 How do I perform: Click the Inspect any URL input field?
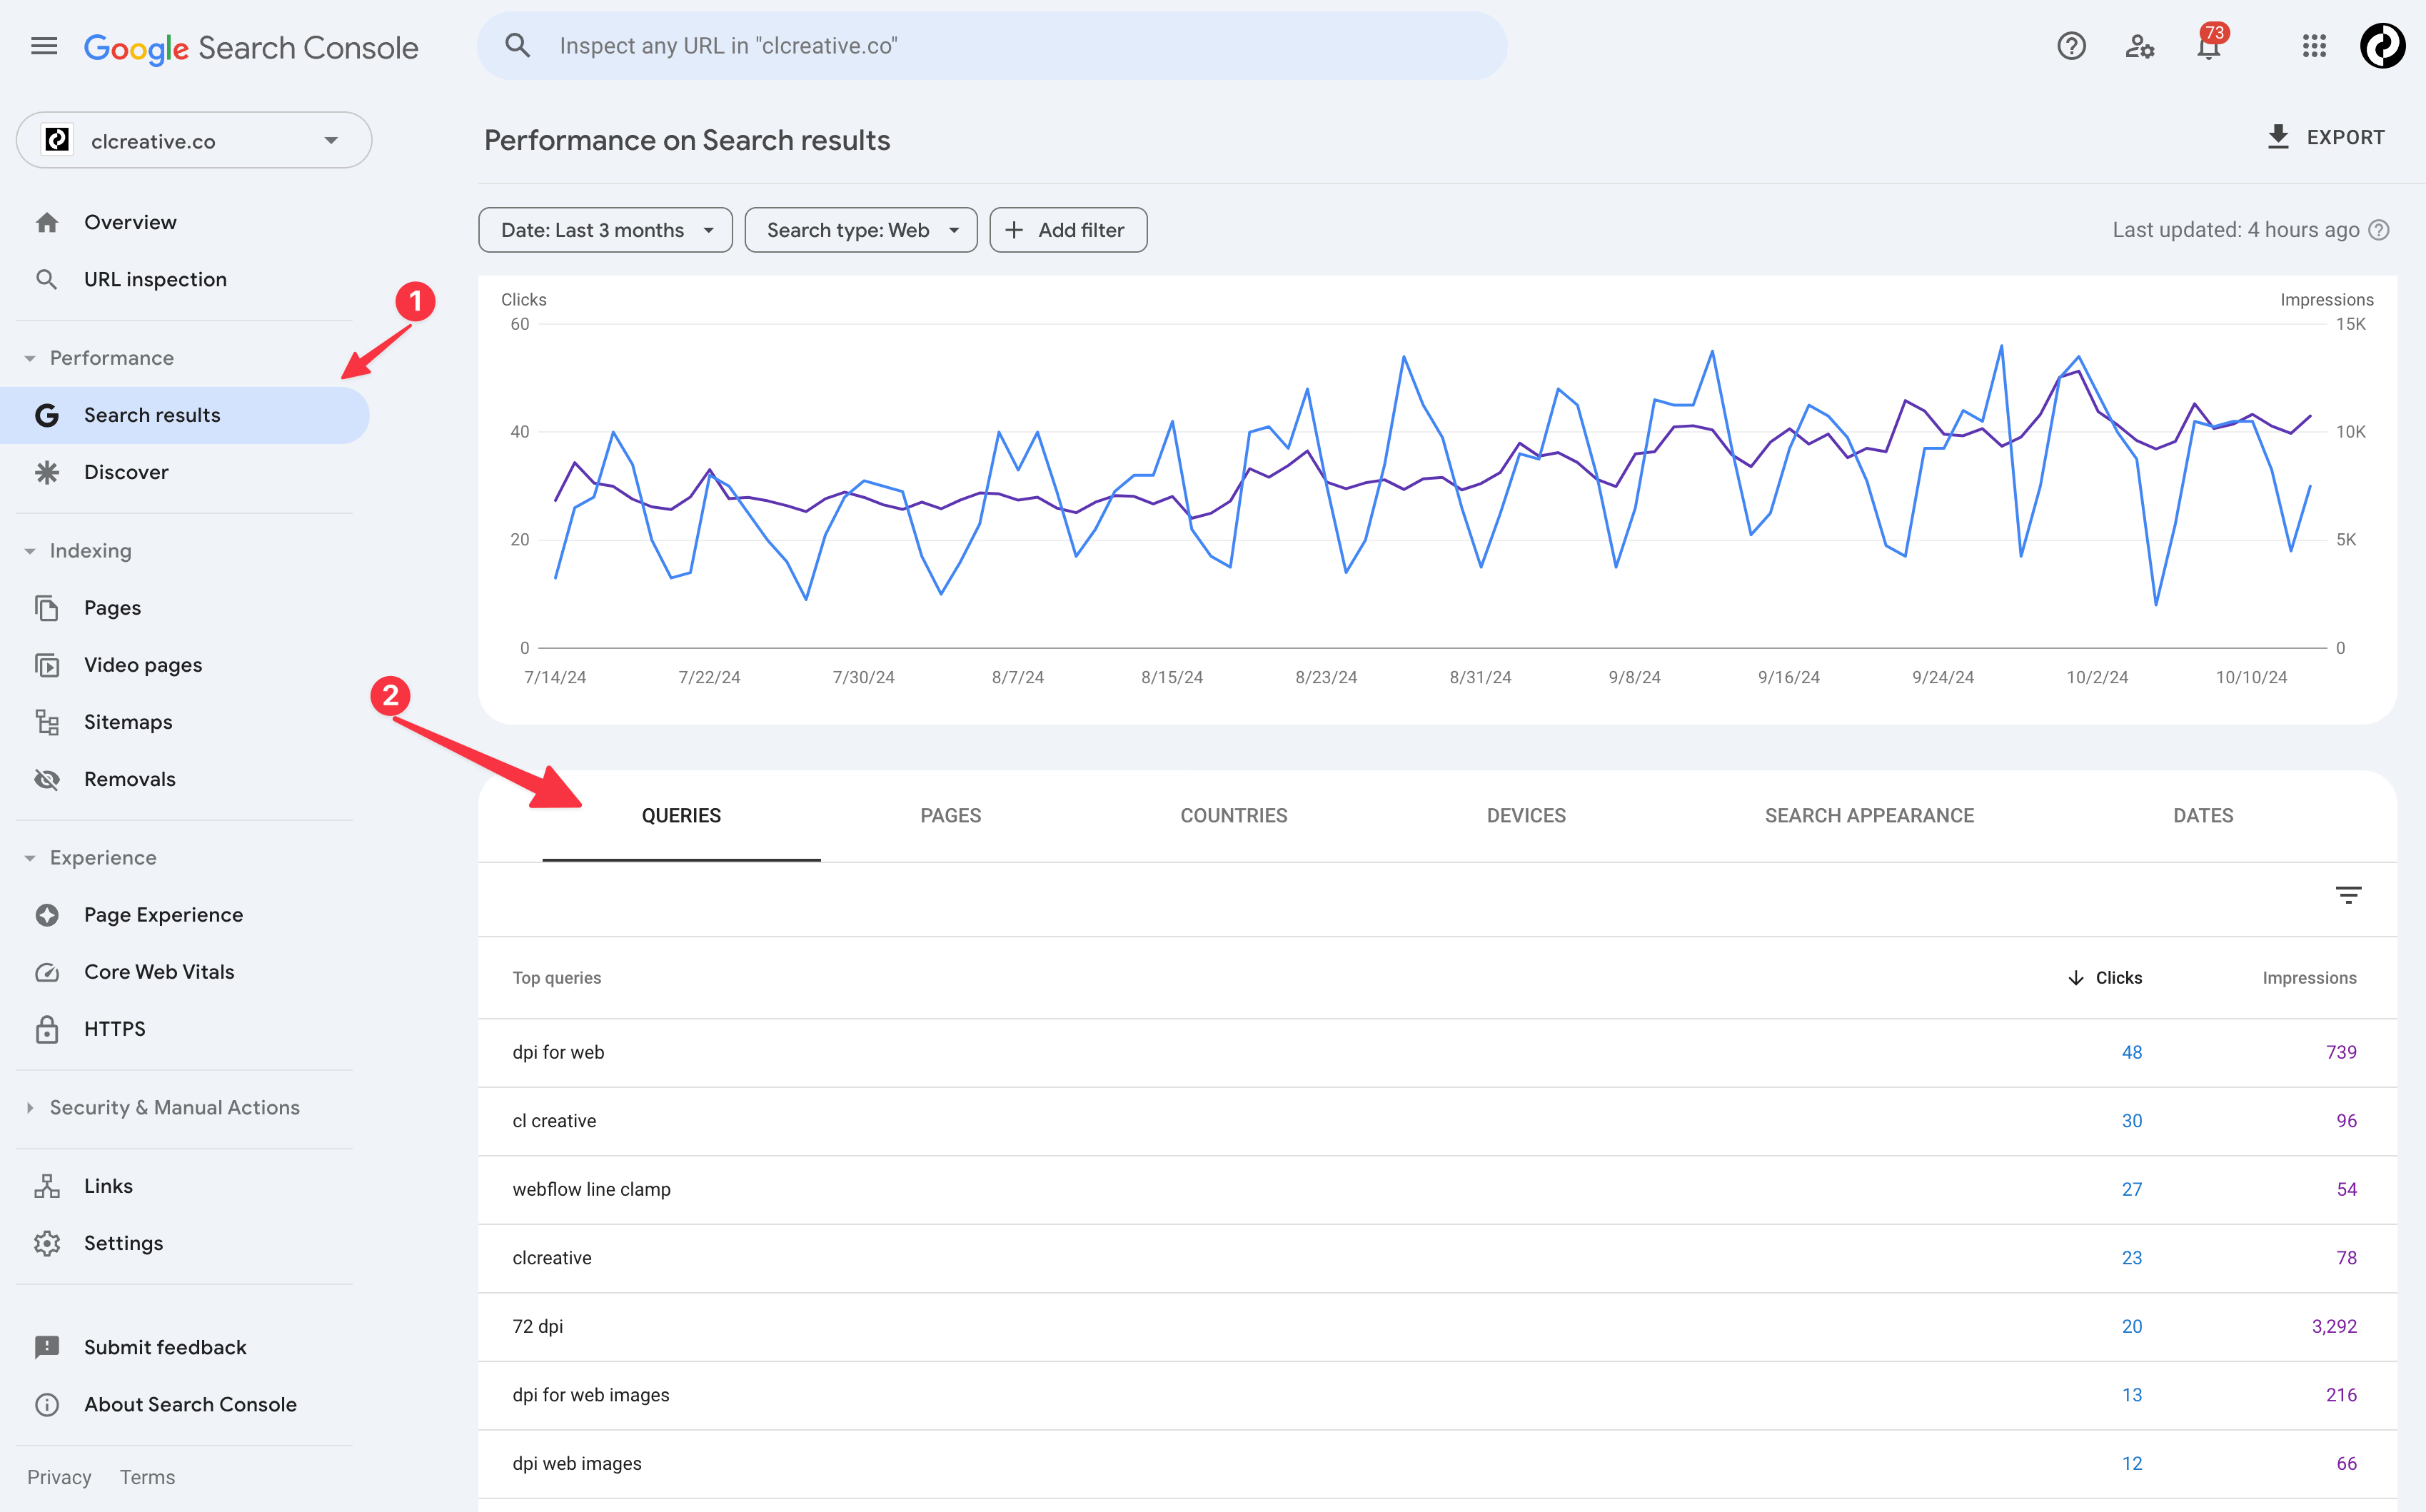pyautogui.click(x=992, y=46)
